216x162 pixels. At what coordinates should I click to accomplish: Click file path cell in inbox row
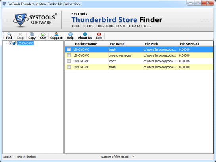tap(161, 61)
